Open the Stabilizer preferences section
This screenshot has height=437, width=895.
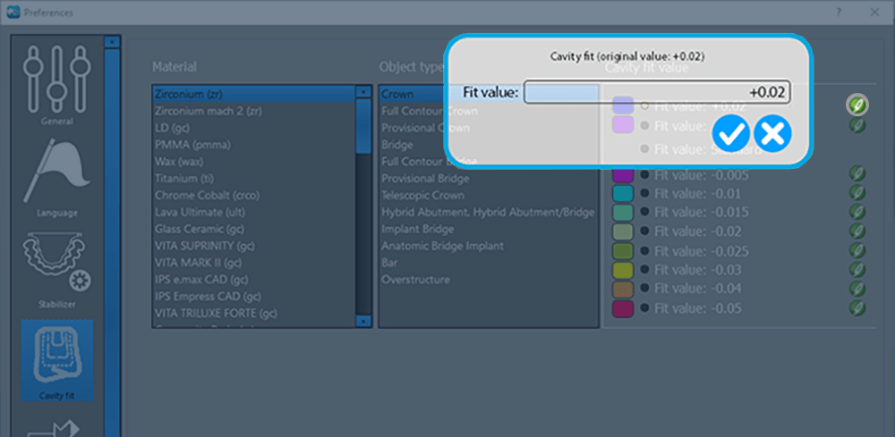click(56, 270)
